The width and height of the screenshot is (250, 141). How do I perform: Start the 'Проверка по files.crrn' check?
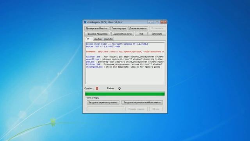(x=97, y=28)
